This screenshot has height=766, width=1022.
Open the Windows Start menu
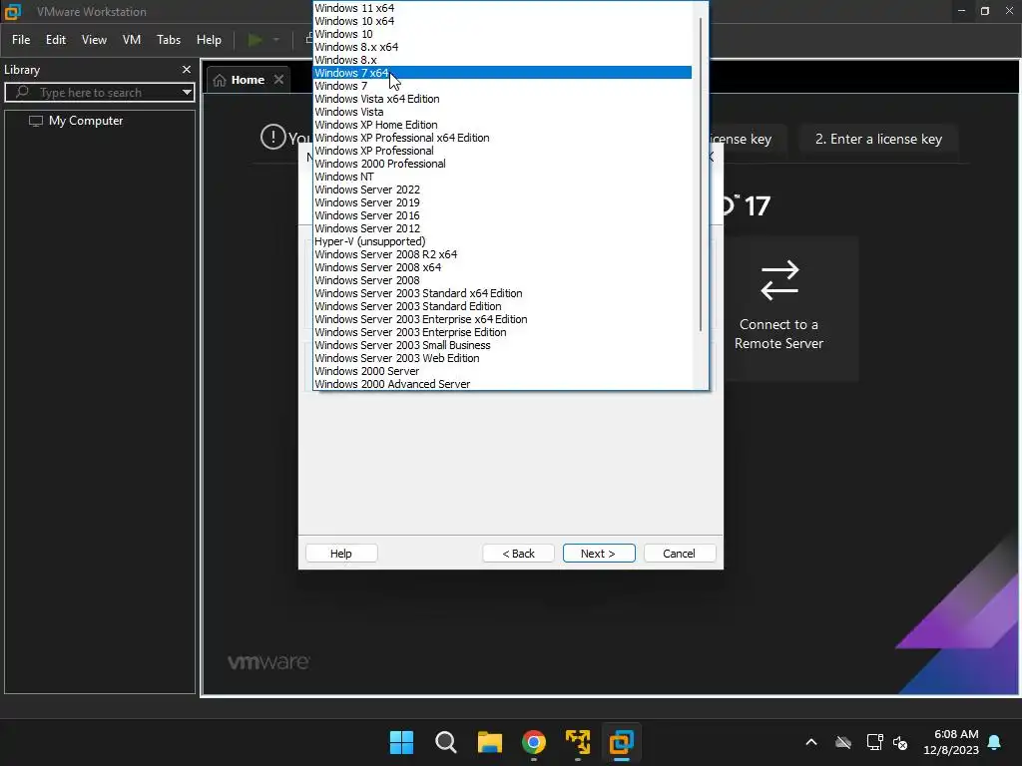[x=401, y=742]
